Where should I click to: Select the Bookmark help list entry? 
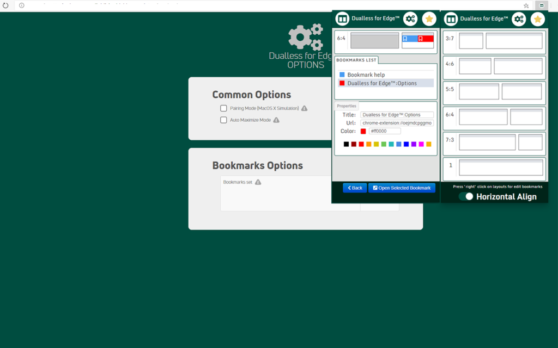[386, 74]
